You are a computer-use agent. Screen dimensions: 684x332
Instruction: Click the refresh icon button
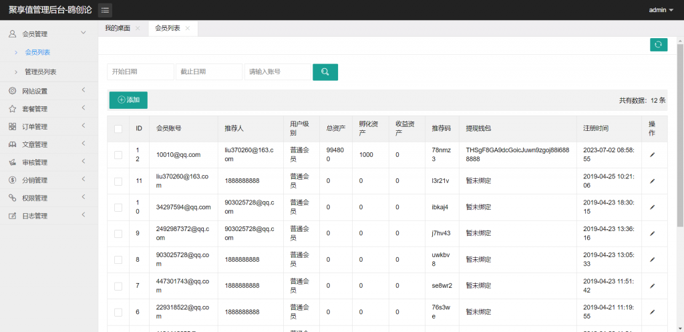pos(658,45)
